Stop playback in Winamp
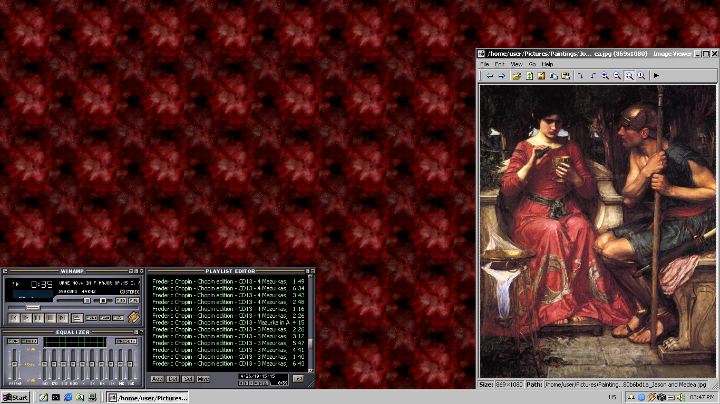The height and width of the screenshot is (404, 720). pos(51,318)
